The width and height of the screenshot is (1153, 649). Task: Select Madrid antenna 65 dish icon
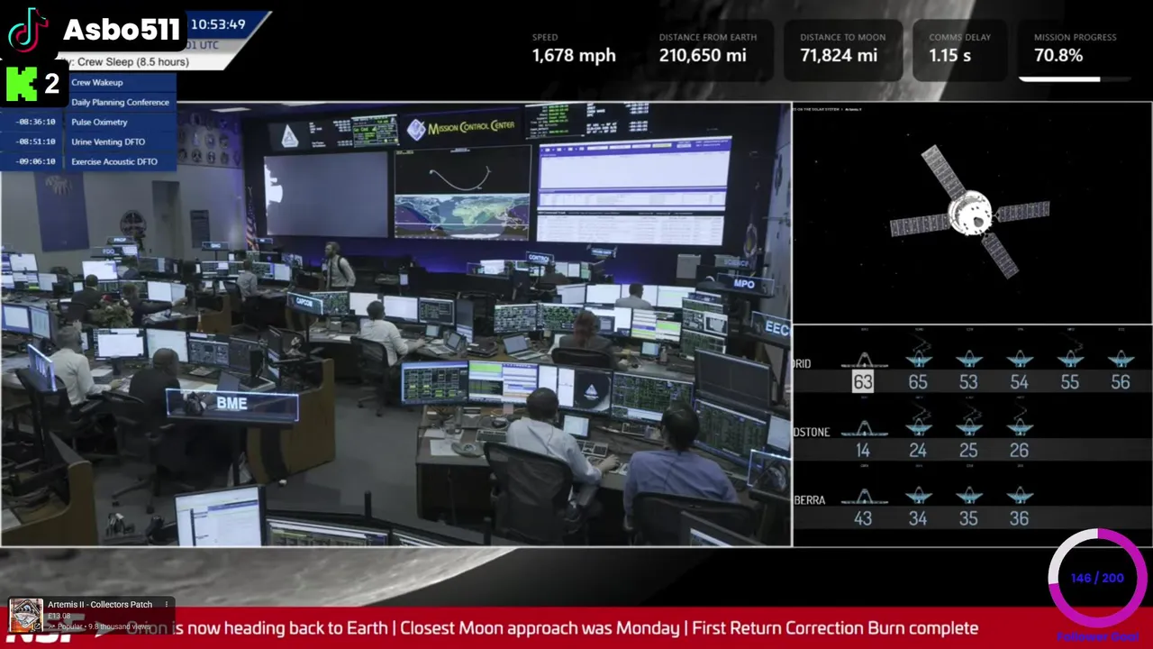coord(918,357)
